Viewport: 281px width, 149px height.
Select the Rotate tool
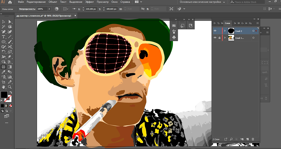click(x=3, y=52)
